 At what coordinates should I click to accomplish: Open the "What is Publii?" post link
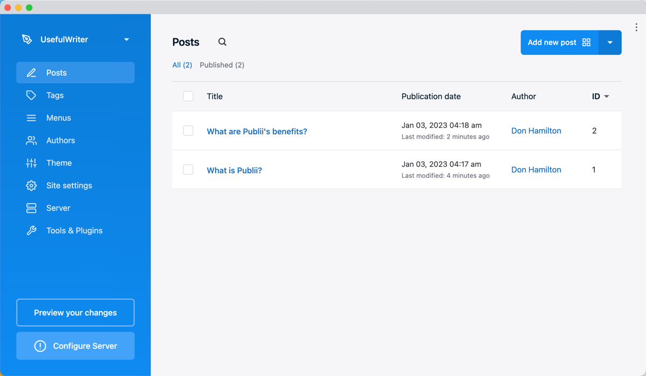click(234, 170)
